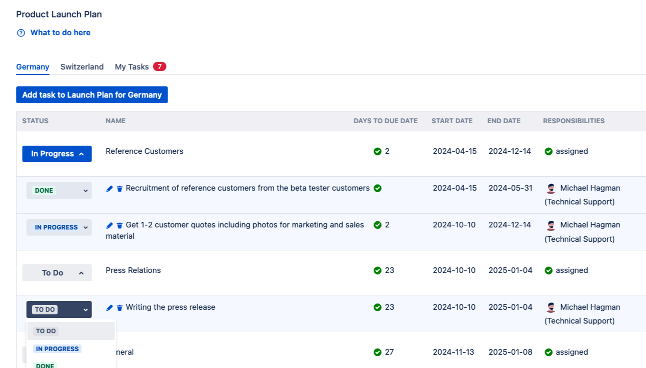The width and height of the screenshot is (646, 368).
Task: Delete the Recruitment of reference customers task
Action: [119, 189]
